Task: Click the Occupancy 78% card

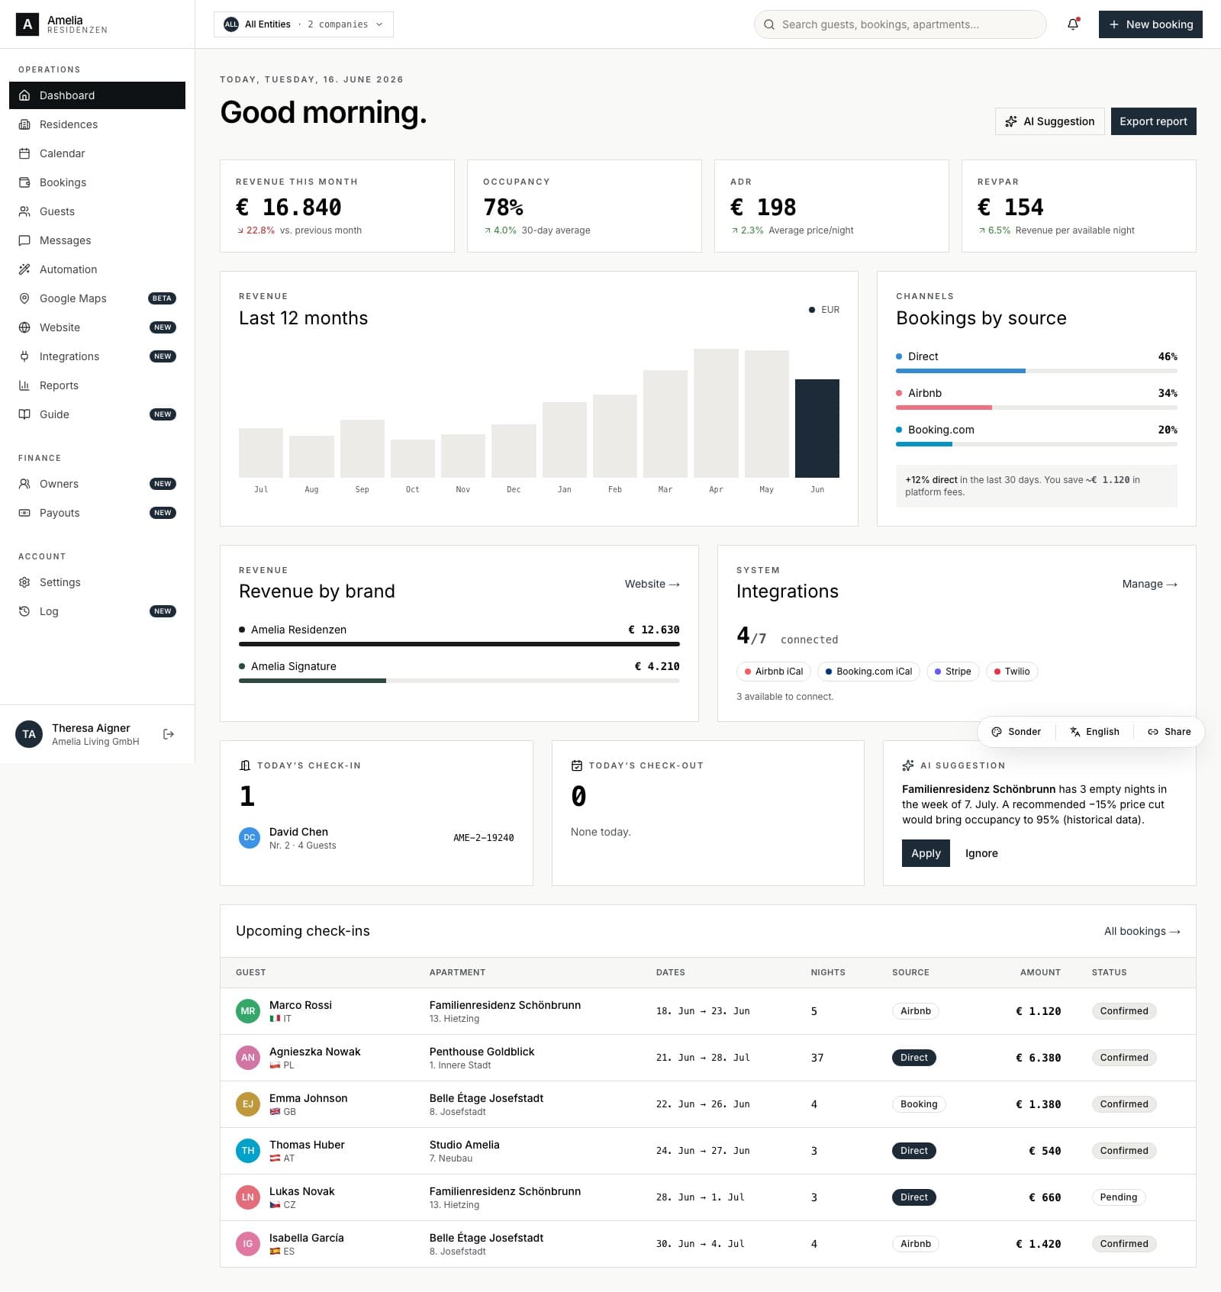Action: [585, 206]
